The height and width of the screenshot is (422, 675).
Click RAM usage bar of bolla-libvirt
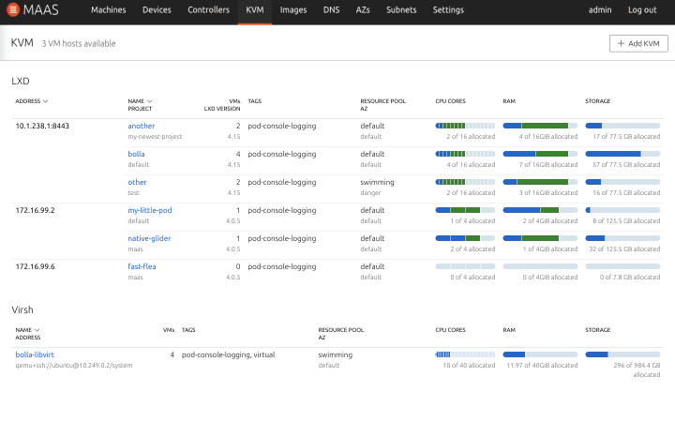pos(540,354)
